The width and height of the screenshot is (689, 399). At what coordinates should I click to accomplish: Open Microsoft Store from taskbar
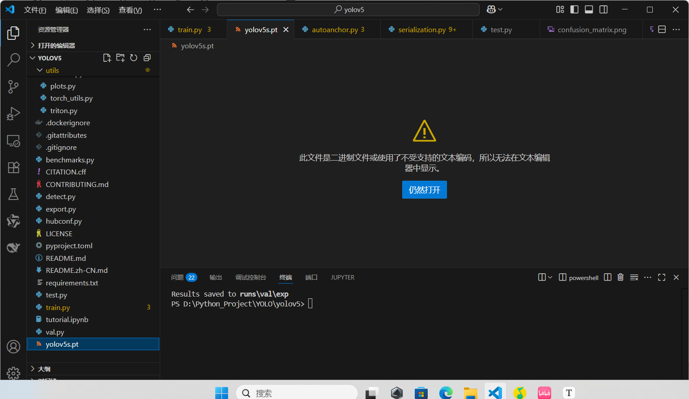tap(421, 393)
